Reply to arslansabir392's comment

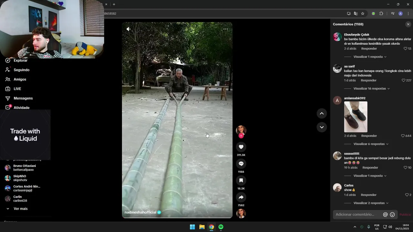(369, 136)
